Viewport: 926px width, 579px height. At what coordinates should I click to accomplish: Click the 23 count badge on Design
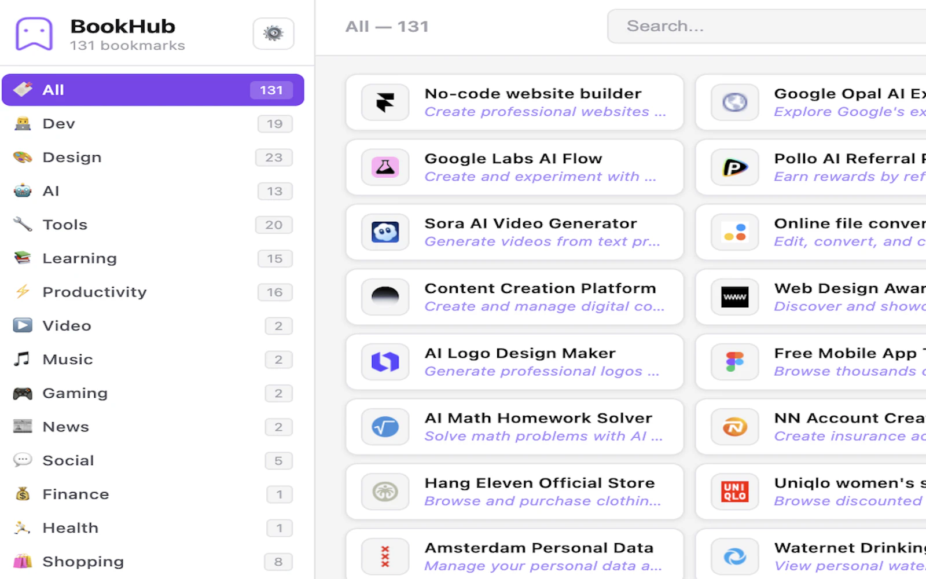pyautogui.click(x=274, y=157)
